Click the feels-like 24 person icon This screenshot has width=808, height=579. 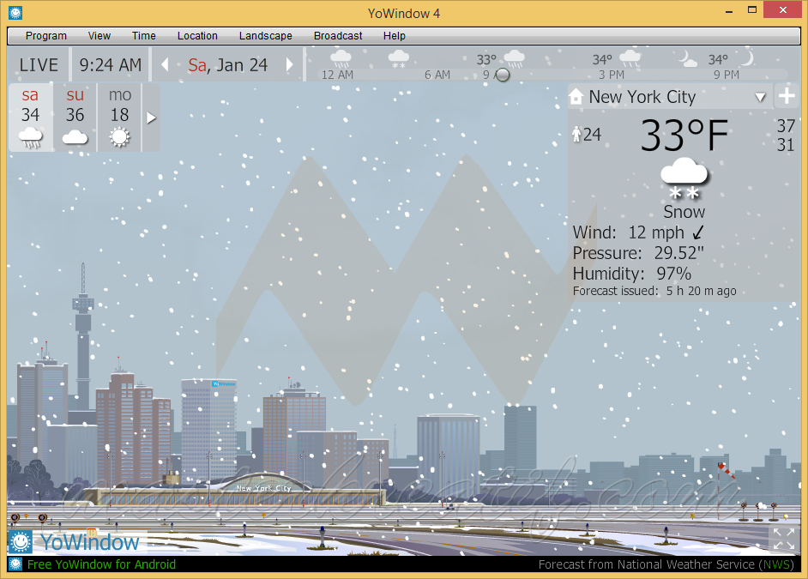(576, 135)
